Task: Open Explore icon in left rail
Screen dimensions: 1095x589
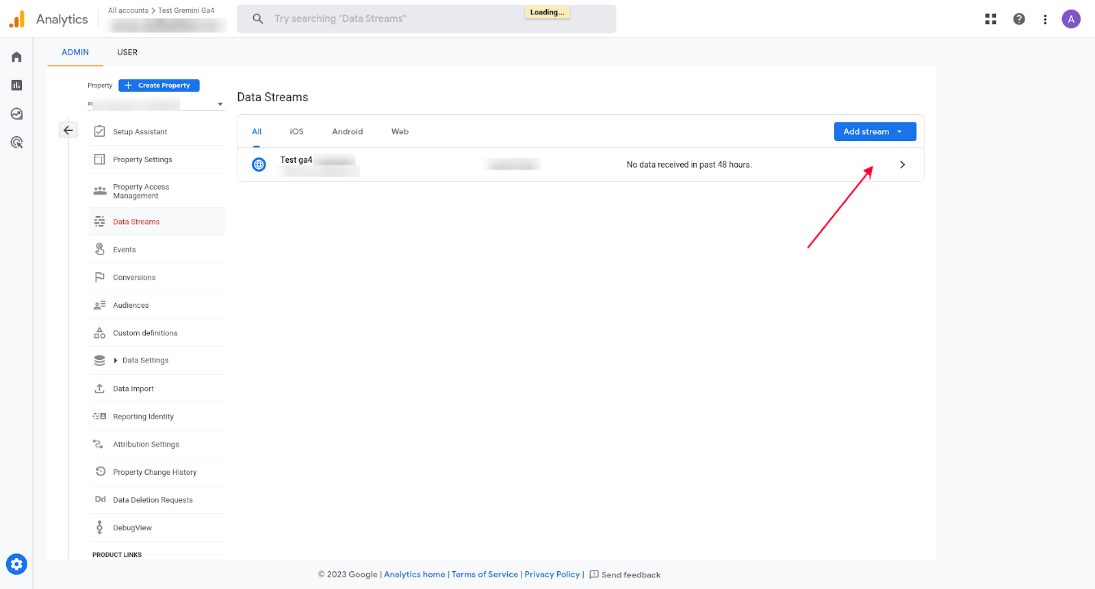Action: click(16, 114)
